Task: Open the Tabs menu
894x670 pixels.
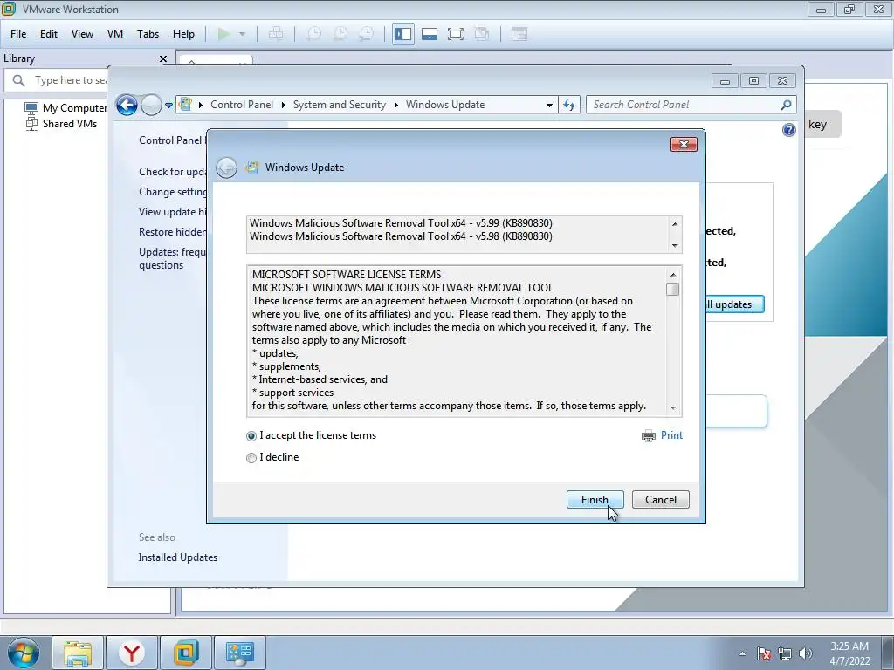Action: point(148,34)
